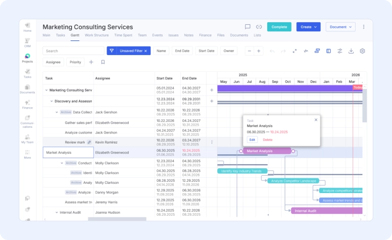This screenshot has width=392, height=240.
Task: Open the Document dropdown
Action: coord(340,27)
